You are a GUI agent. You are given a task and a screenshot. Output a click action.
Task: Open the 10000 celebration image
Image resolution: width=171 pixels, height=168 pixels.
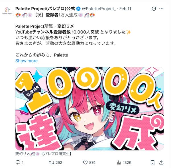click(x=90, y=109)
